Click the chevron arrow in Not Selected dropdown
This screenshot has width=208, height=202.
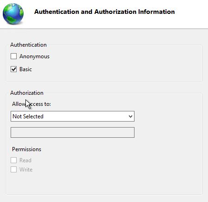click(130, 116)
